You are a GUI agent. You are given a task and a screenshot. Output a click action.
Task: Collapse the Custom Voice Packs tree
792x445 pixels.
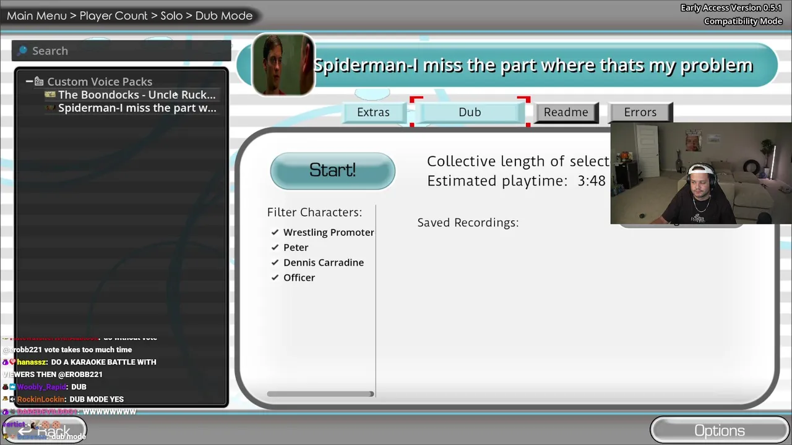(x=29, y=81)
